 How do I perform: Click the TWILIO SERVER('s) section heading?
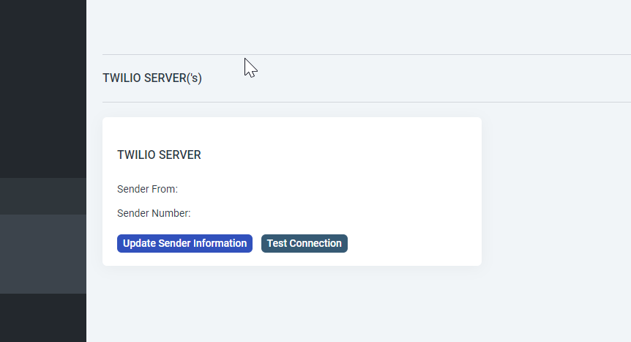pos(152,78)
